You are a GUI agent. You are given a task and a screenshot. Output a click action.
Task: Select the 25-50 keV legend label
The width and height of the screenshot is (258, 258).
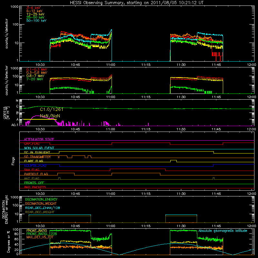(35, 17)
